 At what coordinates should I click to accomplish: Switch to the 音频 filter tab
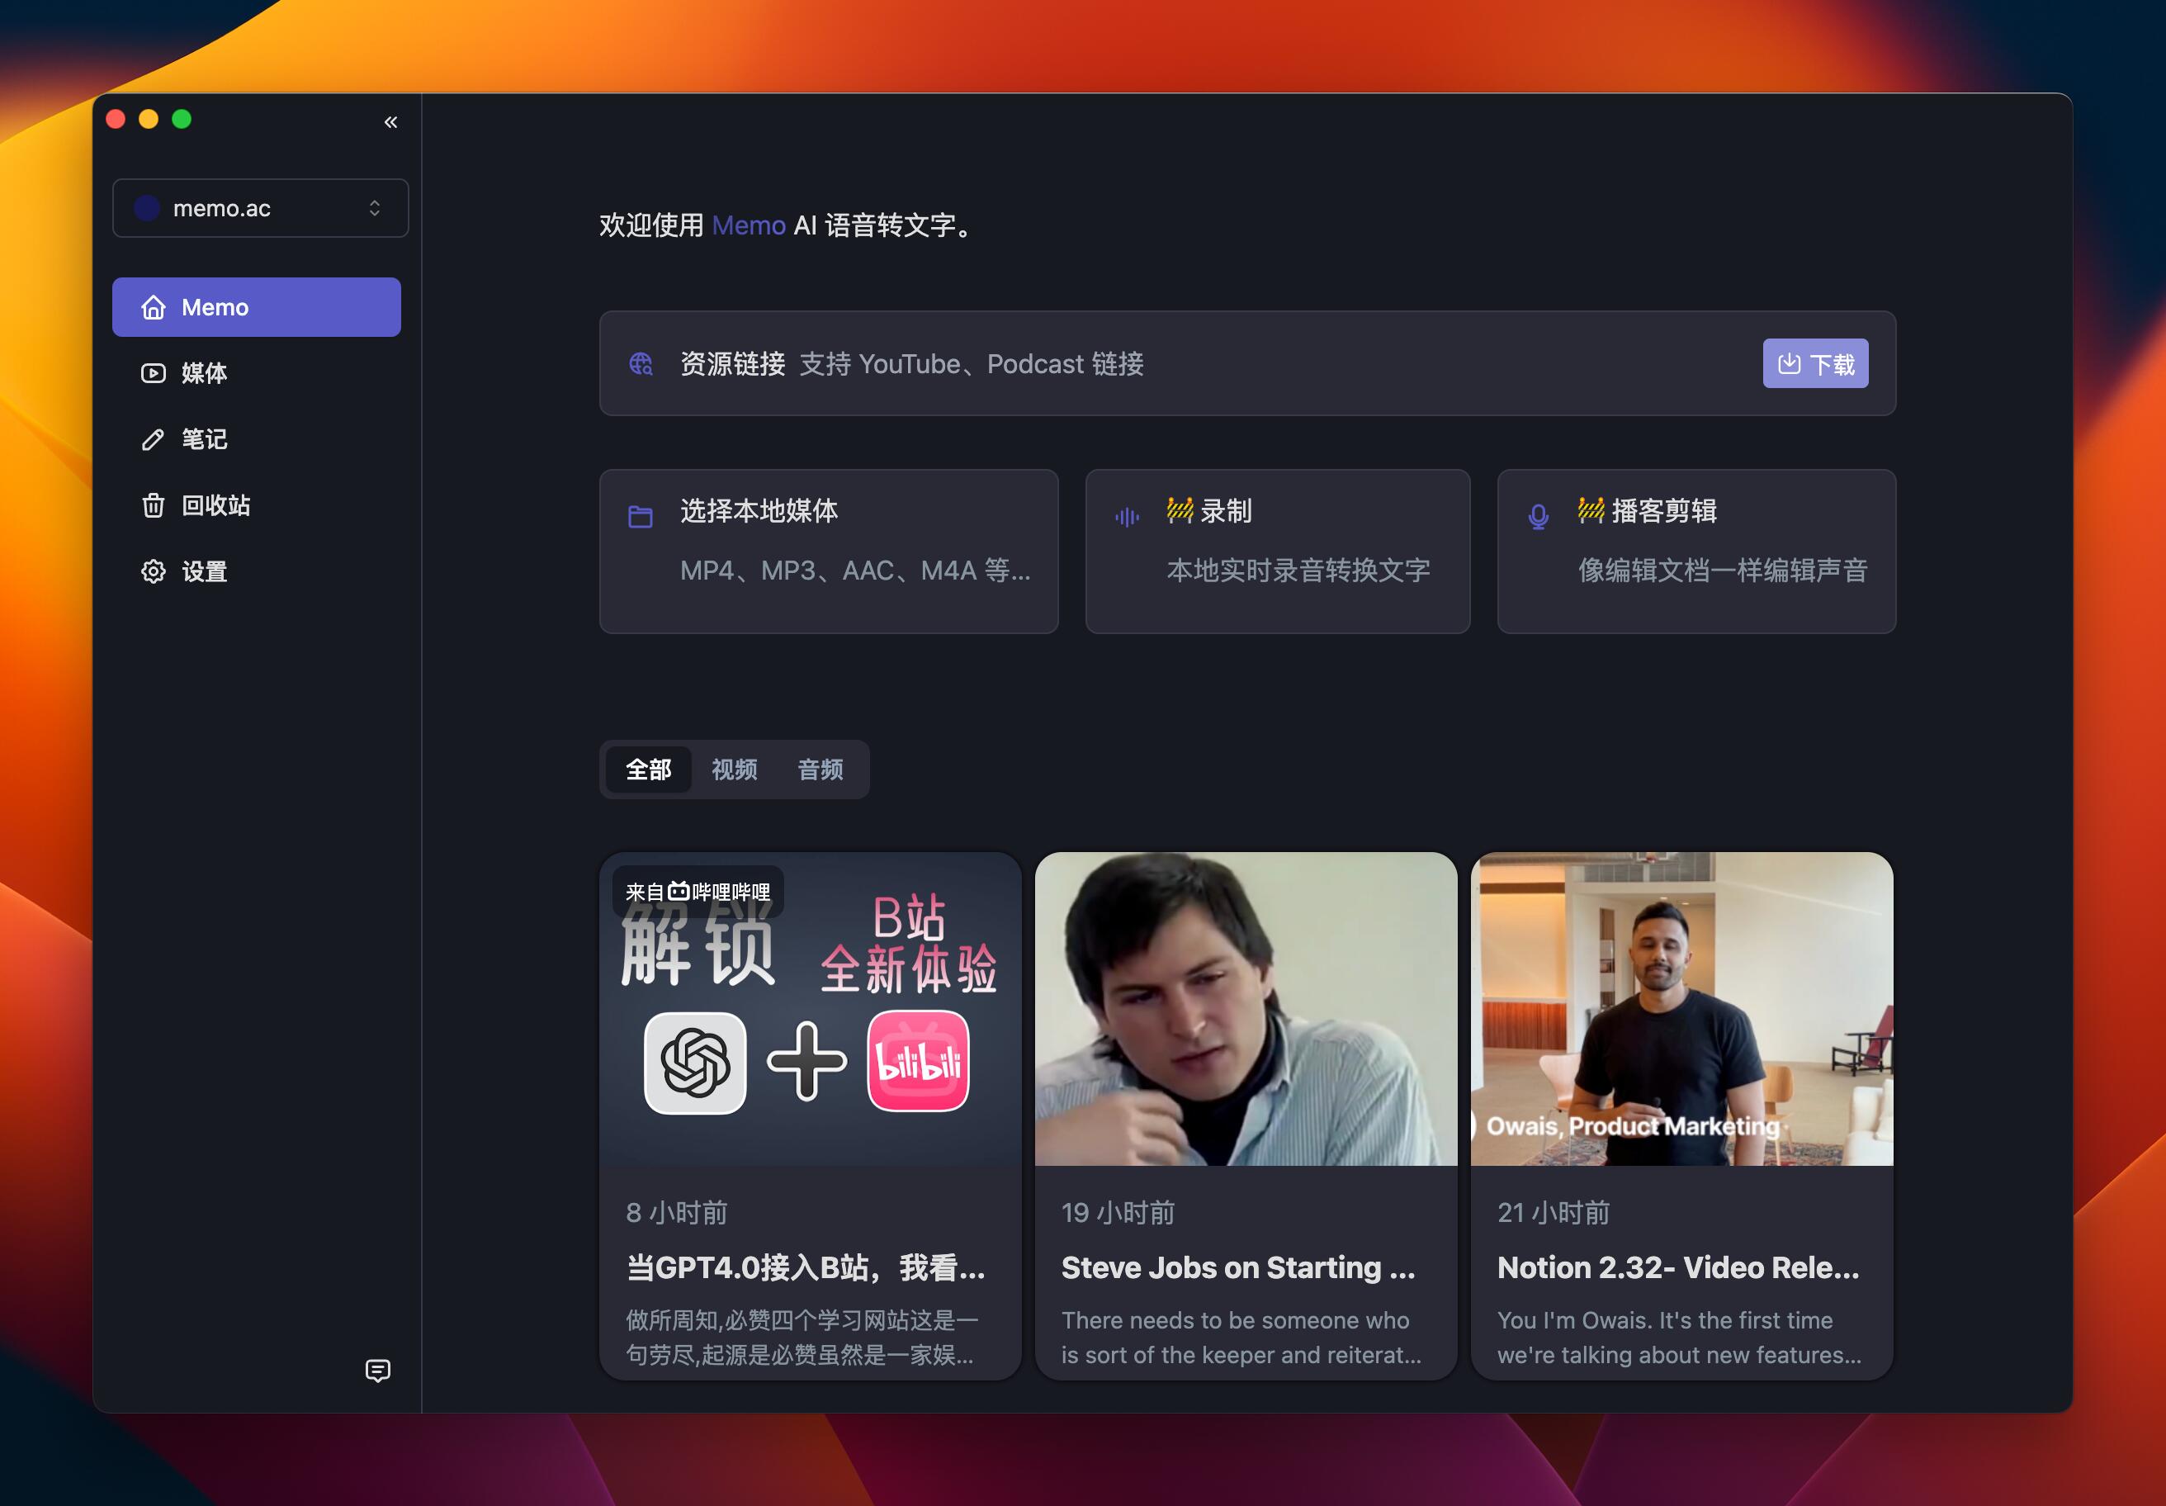point(820,769)
